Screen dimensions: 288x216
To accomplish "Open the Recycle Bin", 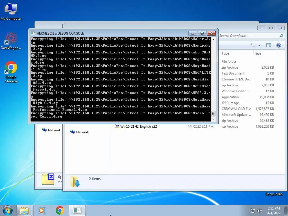I will 274,194.
